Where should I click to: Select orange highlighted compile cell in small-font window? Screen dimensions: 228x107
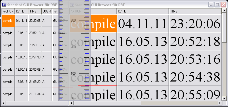(8, 21)
